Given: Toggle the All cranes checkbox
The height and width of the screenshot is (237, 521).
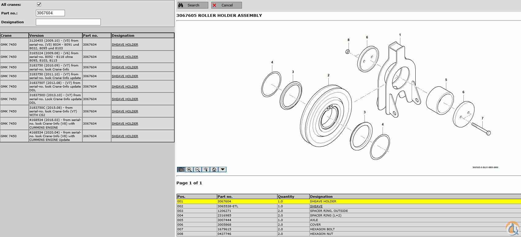Looking at the screenshot, I should click(x=39, y=5).
